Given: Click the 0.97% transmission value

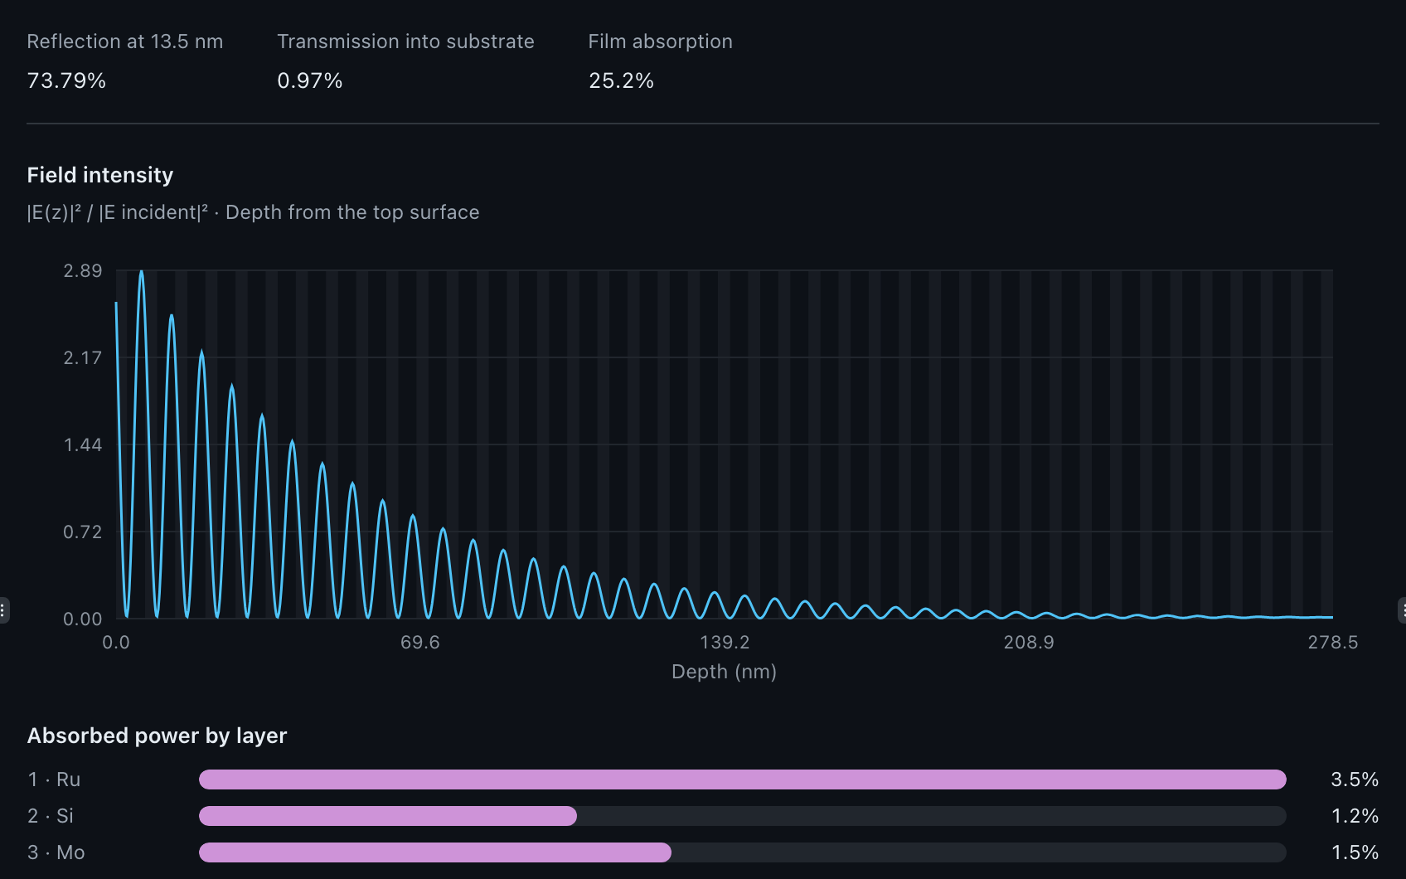Looking at the screenshot, I should coord(310,80).
